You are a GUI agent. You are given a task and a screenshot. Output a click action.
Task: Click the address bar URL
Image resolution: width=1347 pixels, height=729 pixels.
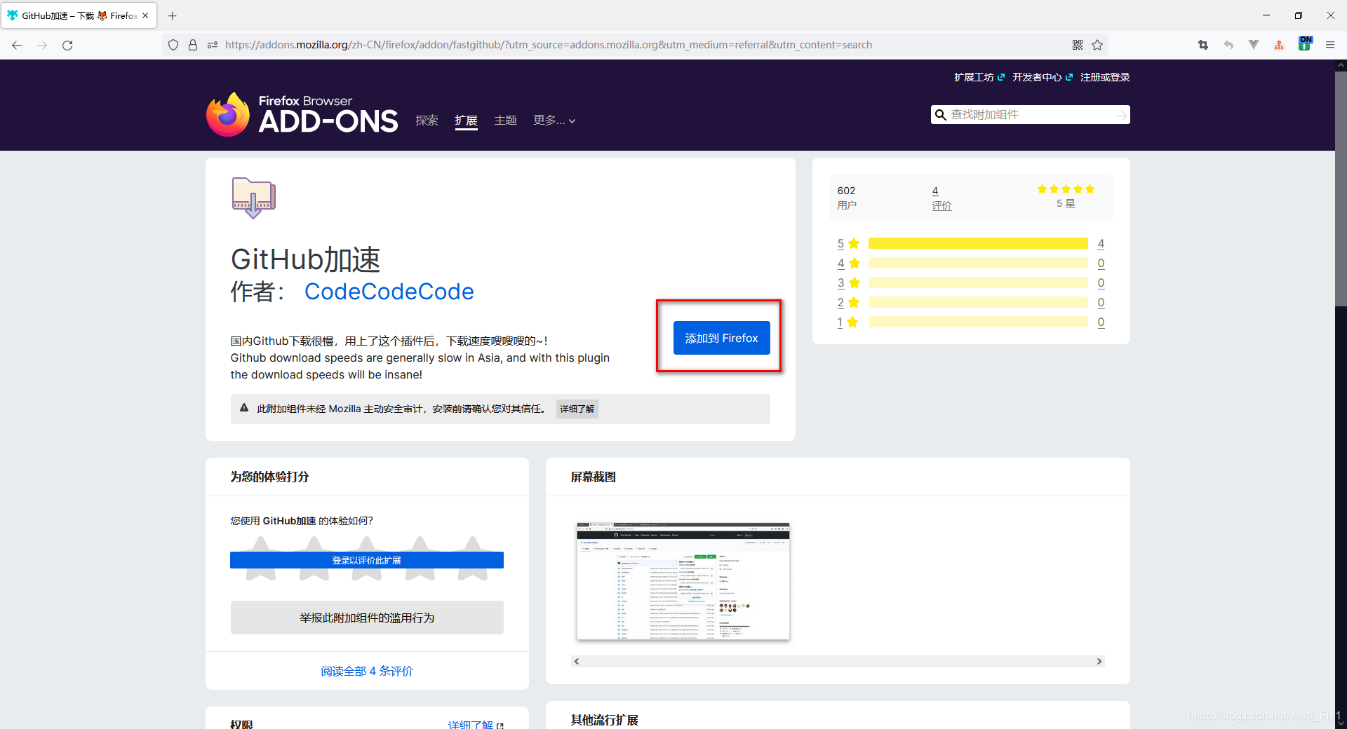[549, 45]
